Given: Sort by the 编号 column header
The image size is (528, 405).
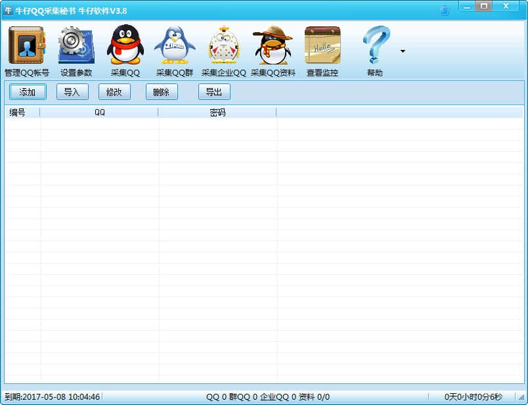Looking at the screenshot, I should point(22,112).
